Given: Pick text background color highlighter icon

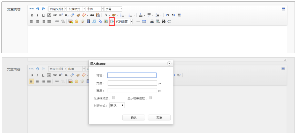Looking at the screenshot, I should 114,15.
